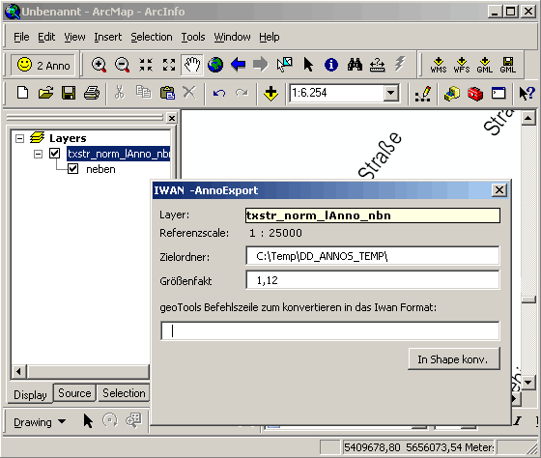Open the Selection menu
Viewport: 541px width, 458px height.
click(151, 37)
